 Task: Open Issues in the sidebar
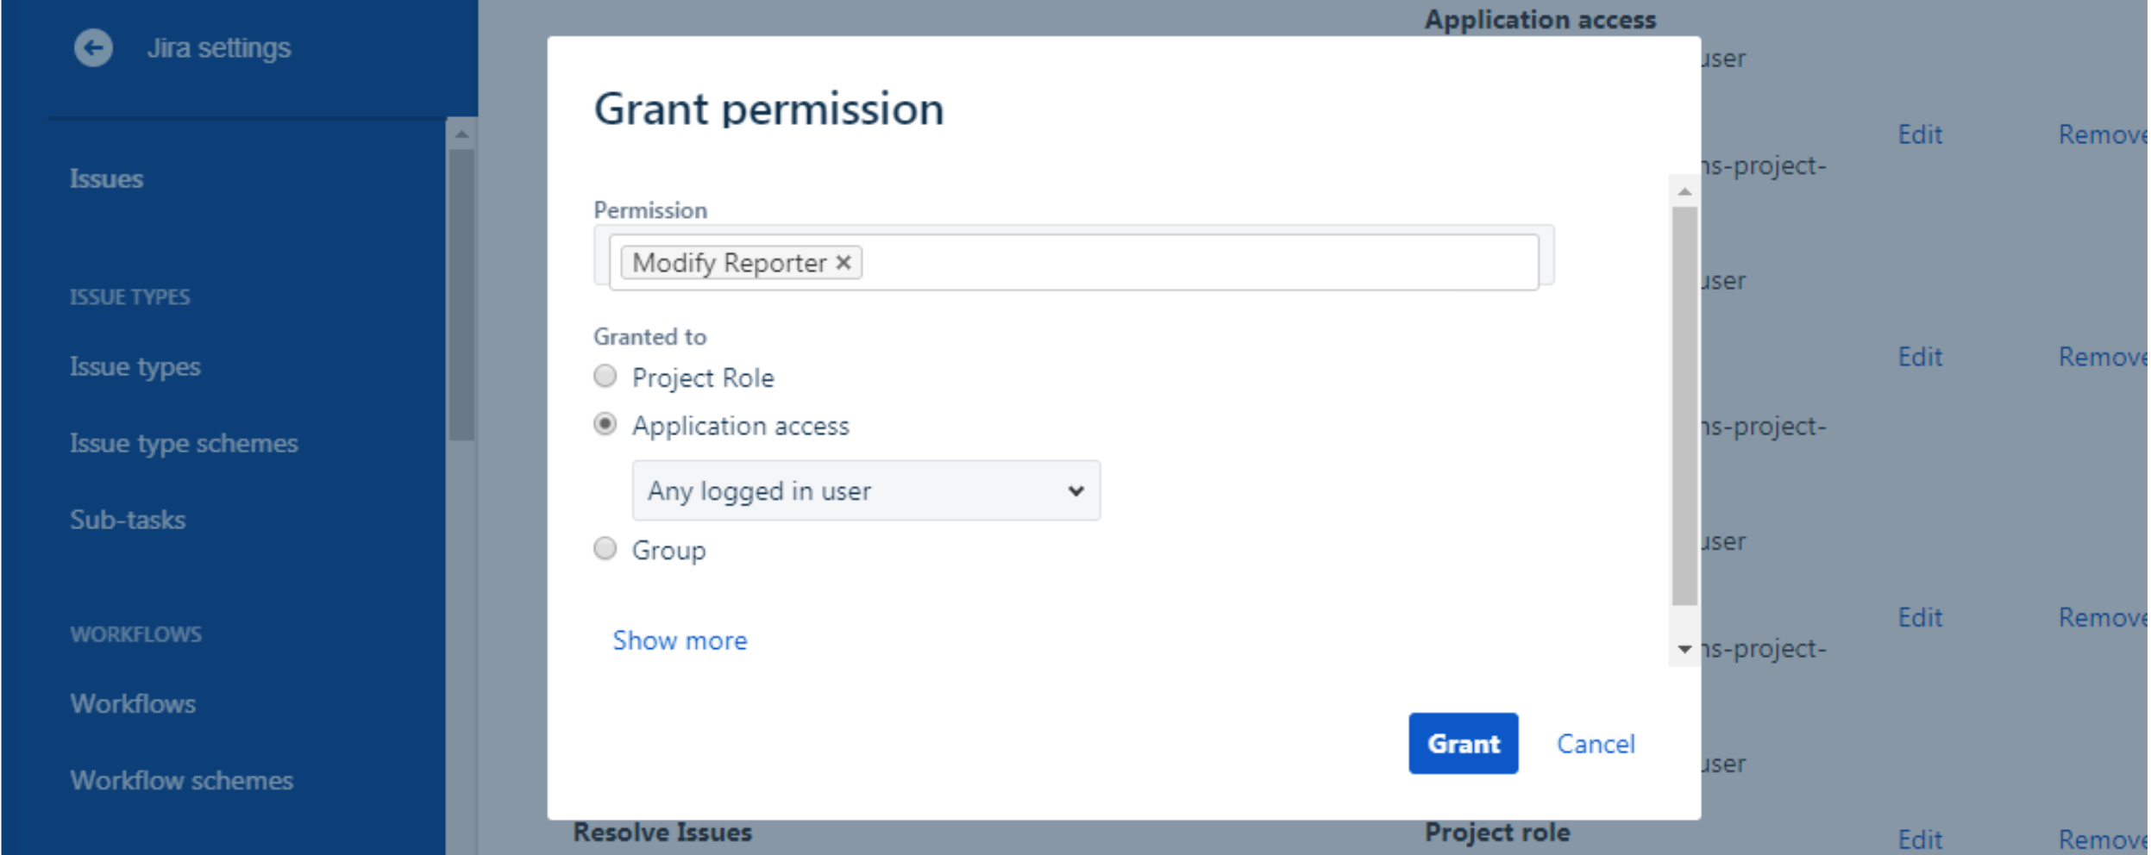pos(107,179)
